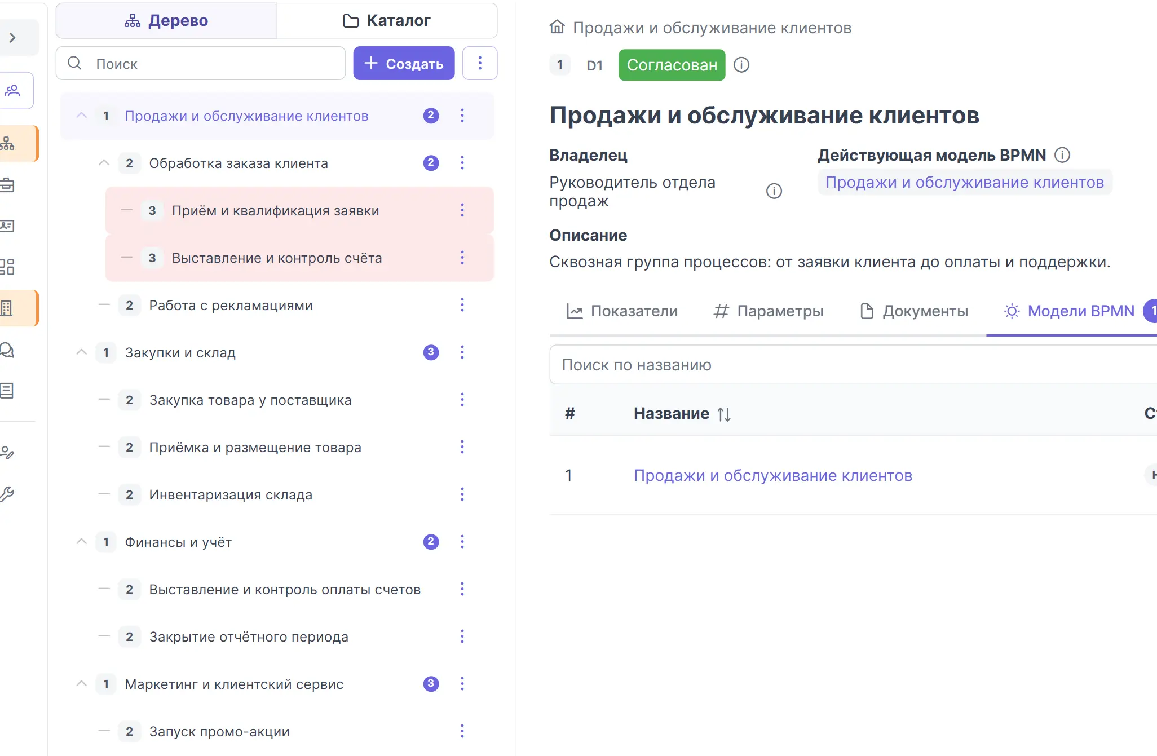This screenshot has width=1157, height=756.
Task: Open options menu for Выставление и контроль оплаты счетов
Action: [x=462, y=589]
